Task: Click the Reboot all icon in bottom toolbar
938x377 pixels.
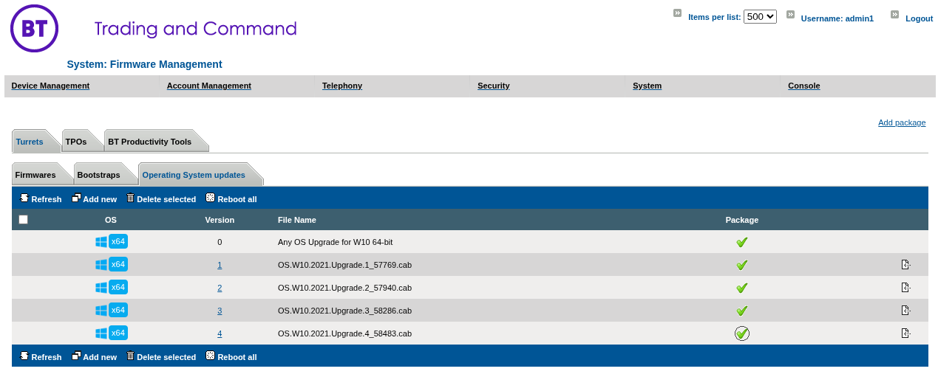Action: point(211,356)
